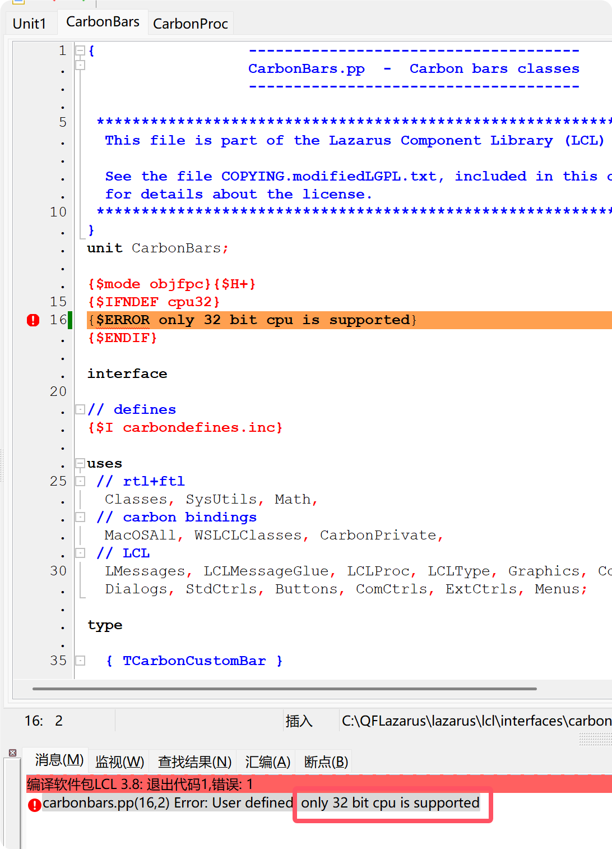Collapse the '// defines' comment fold

click(80, 409)
